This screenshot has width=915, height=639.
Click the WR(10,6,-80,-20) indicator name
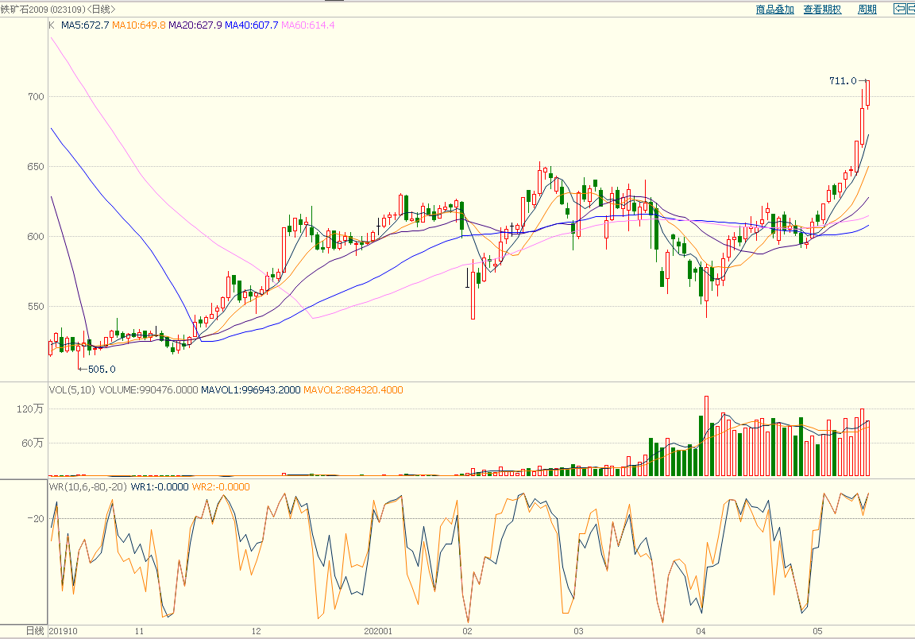pos(88,486)
